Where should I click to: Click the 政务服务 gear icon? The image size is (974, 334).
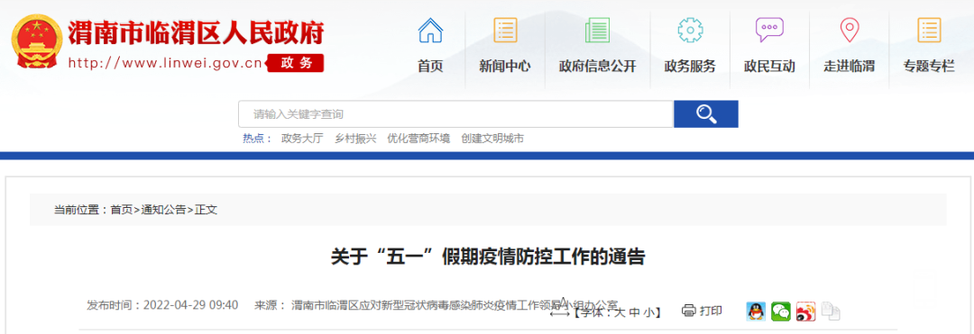click(690, 31)
